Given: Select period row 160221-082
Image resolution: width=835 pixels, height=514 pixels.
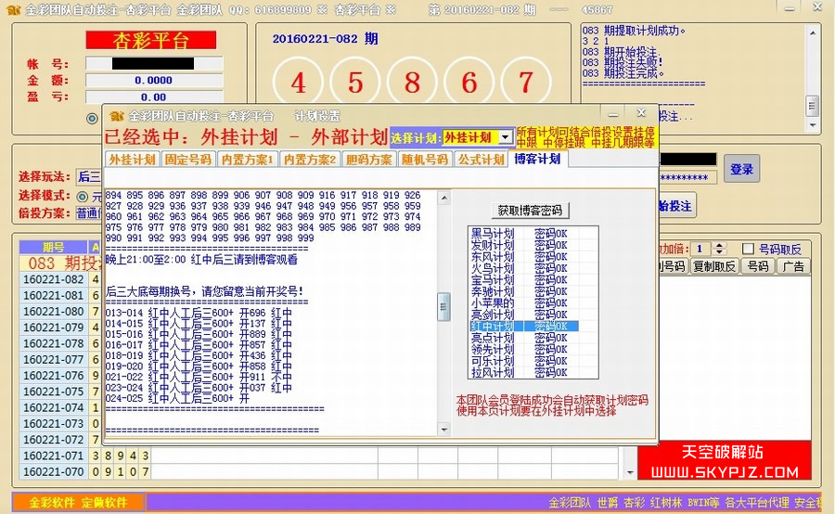Looking at the screenshot, I should point(54,279).
